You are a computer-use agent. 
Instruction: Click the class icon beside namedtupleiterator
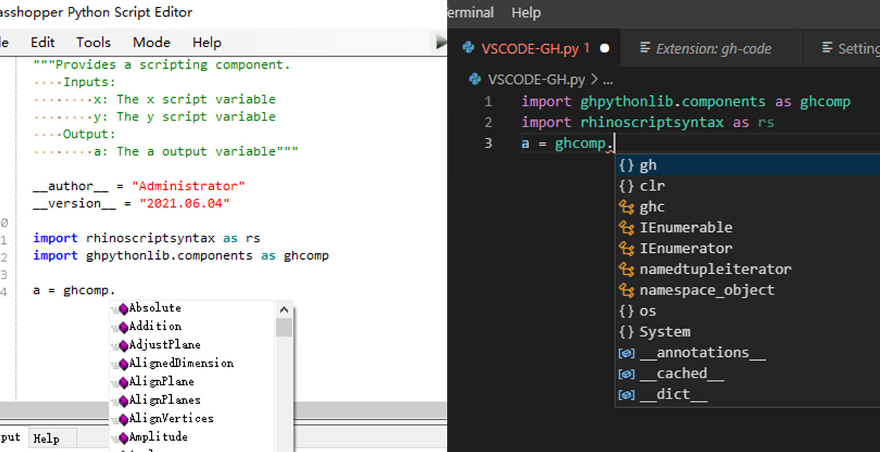626,269
